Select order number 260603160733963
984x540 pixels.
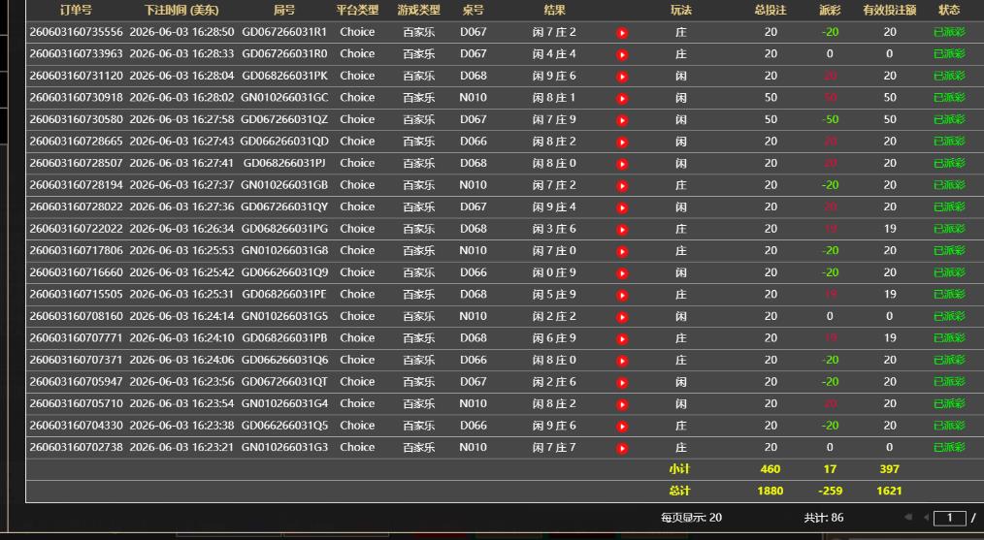click(76, 54)
